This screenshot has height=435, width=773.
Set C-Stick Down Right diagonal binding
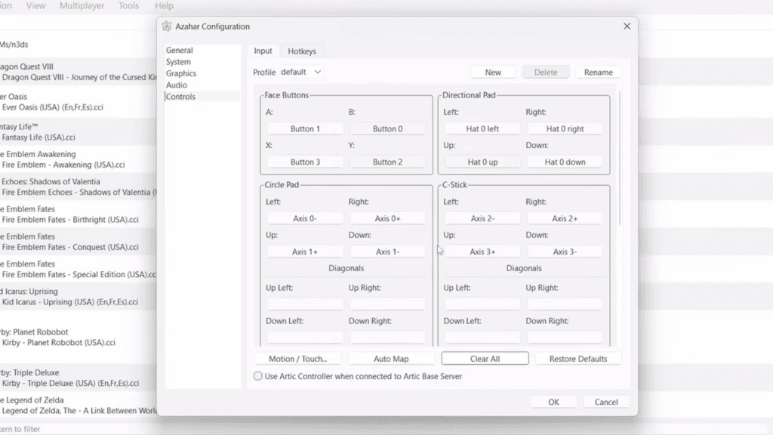[565, 338]
